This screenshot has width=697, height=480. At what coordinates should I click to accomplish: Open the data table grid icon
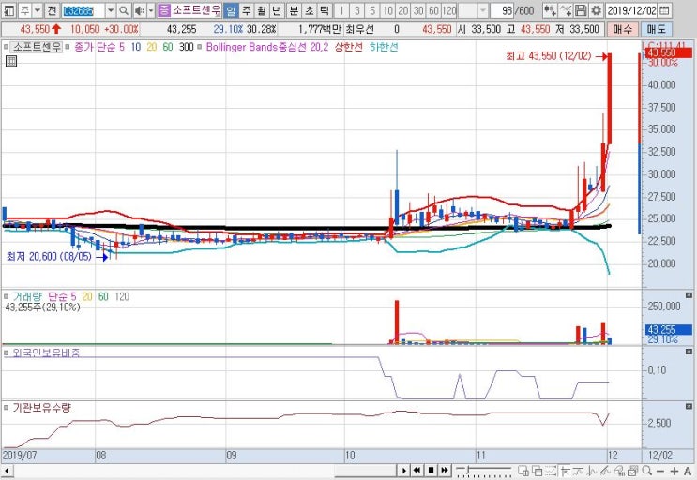click(11, 61)
